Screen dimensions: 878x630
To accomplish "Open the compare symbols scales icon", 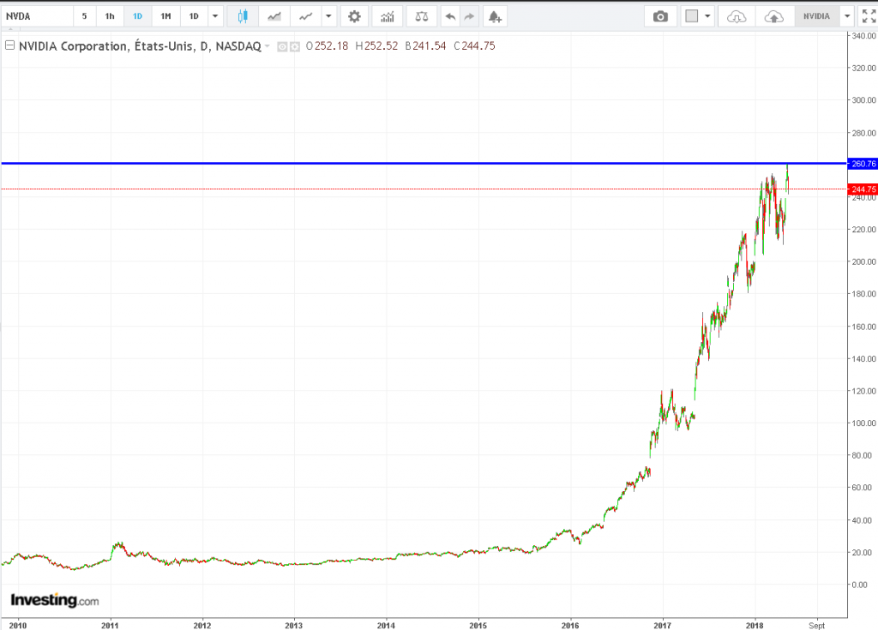I will [422, 16].
